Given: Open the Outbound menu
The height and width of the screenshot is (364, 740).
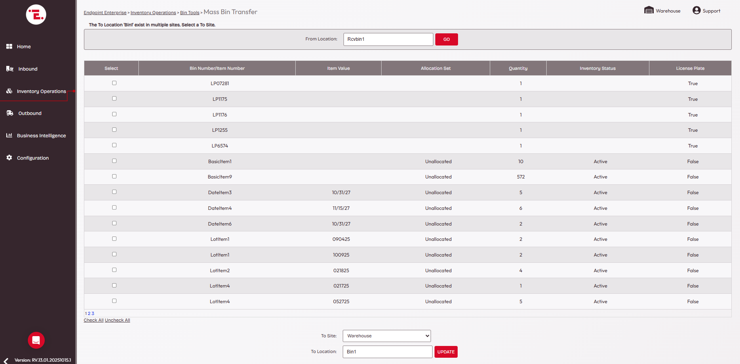Looking at the screenshot, I should [30, 113].
